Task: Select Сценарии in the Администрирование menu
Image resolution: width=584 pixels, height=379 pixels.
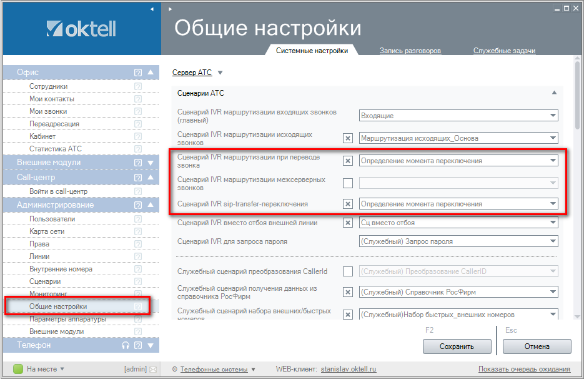Action: 45,281
